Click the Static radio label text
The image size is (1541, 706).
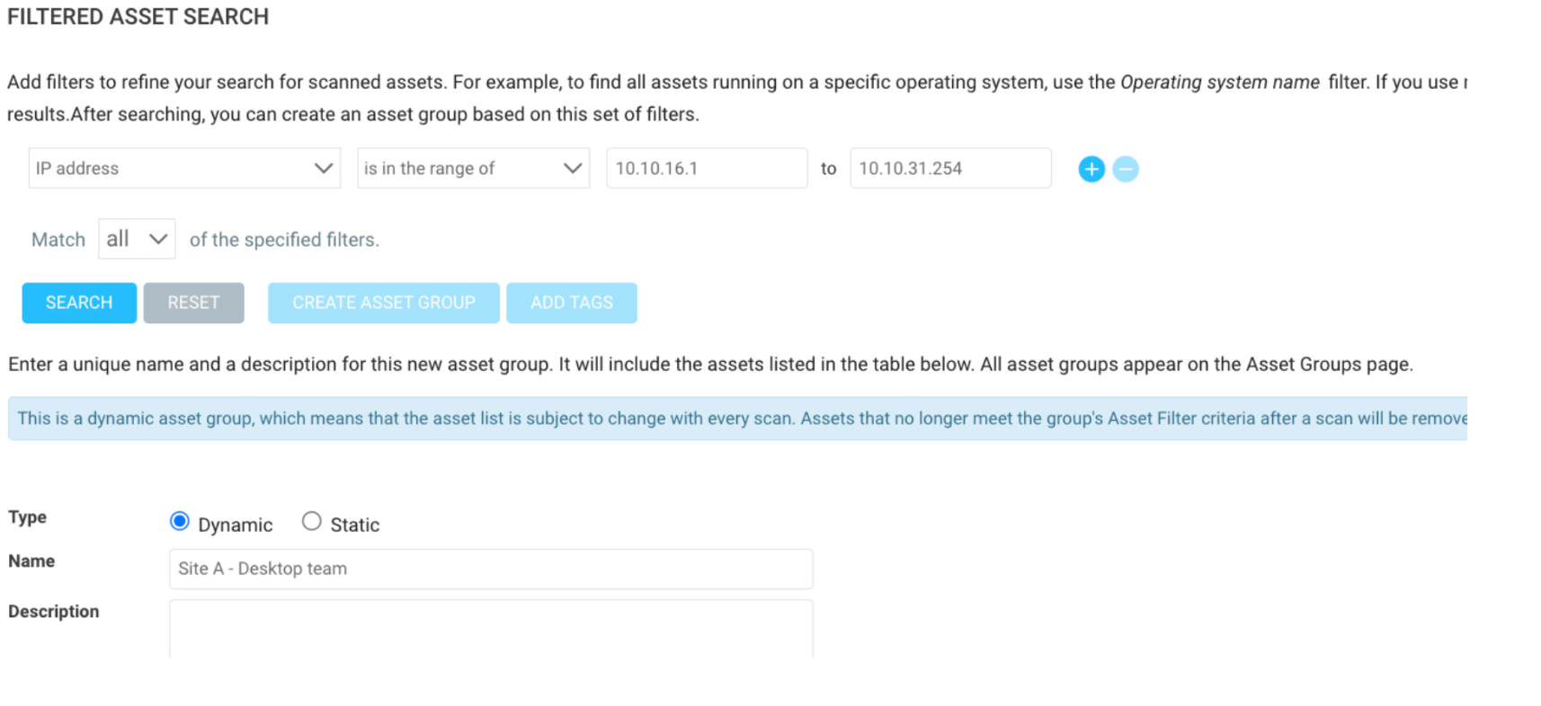[x=354, y=525]
